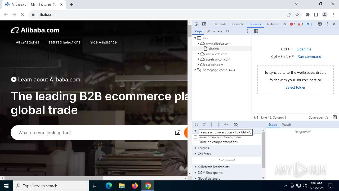Click the play icon beside Learn about Alibaba.com
Viewport: 339px width, 191px height.
click(14, 79)
